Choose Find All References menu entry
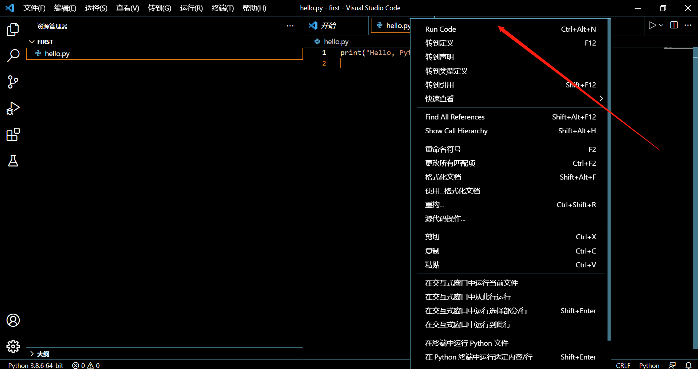This screenshot has height=369, width=698. [x=510, y=117]
